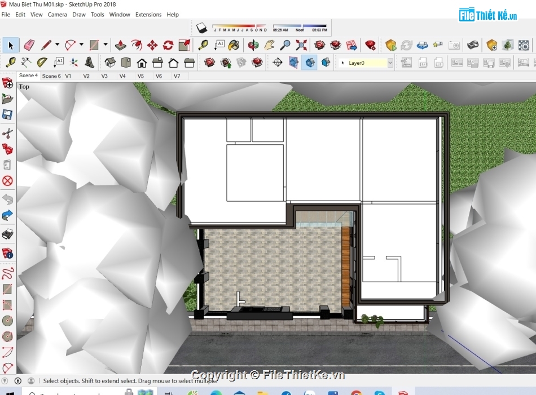
Task: Open the Model Info icon
Action: (7, 254)
